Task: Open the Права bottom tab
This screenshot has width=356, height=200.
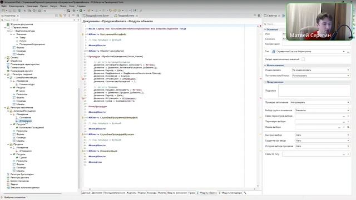Action: [x=191, y=193]
